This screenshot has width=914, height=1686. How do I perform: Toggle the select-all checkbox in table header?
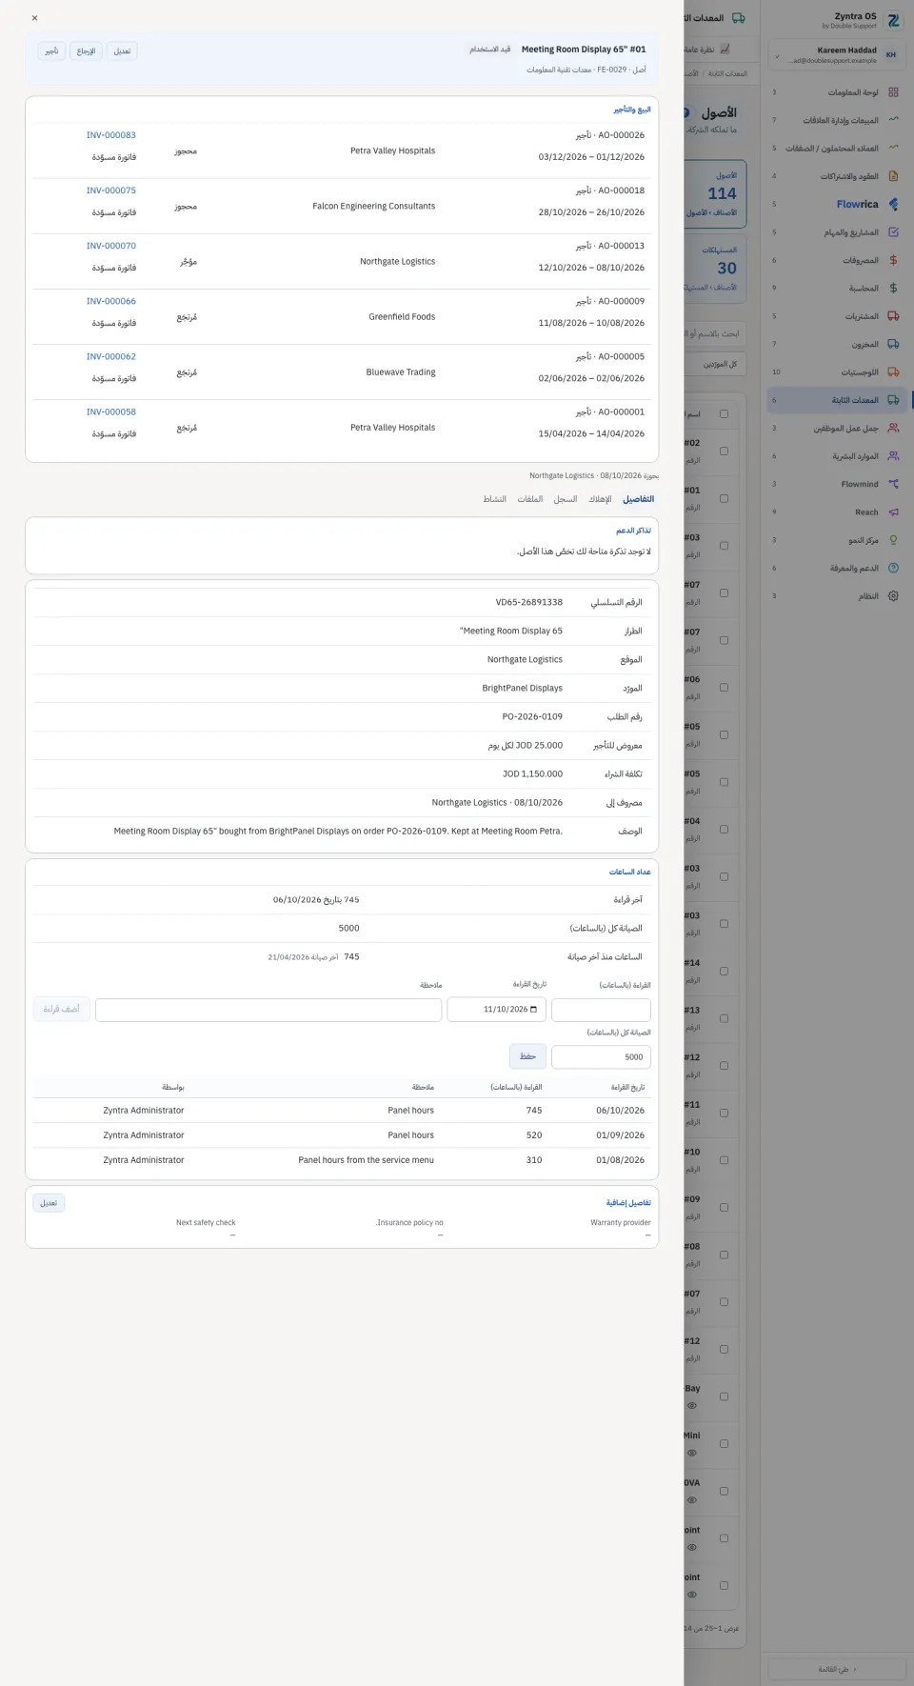click(724, 414)
